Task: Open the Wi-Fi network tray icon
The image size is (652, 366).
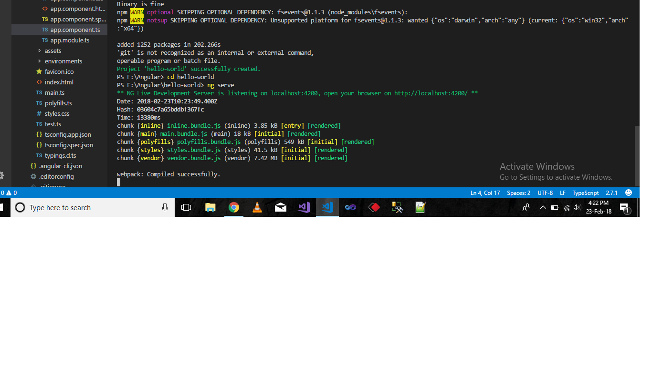Action: (x=567, y=207)
